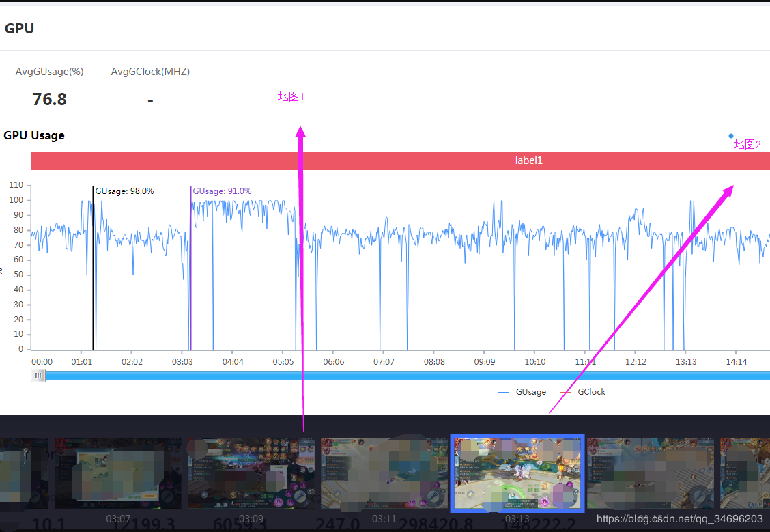Select the highlighted 03:13 screenshot thumbnail
Viewport: 770px width, 532px height.
517,473
